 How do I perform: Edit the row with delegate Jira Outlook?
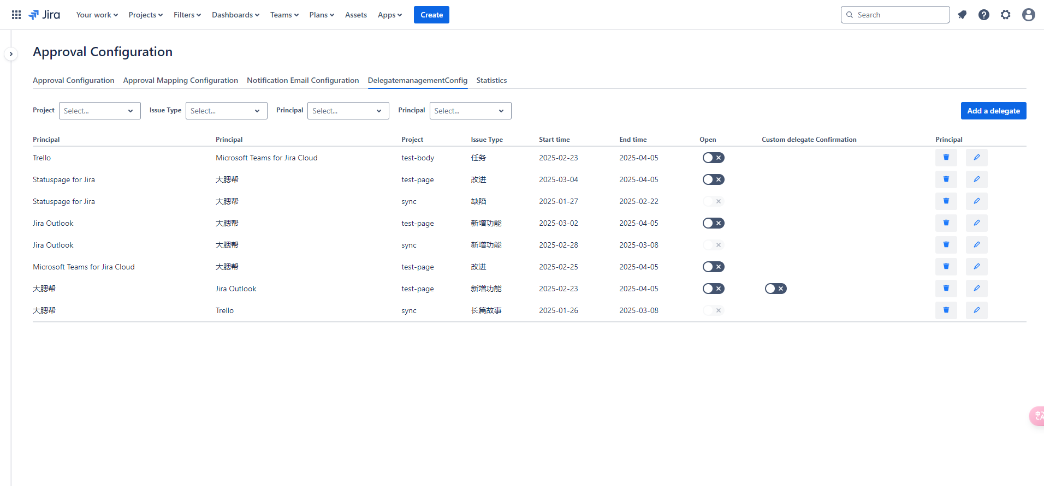pyautogui.click(x=977, y=289)
